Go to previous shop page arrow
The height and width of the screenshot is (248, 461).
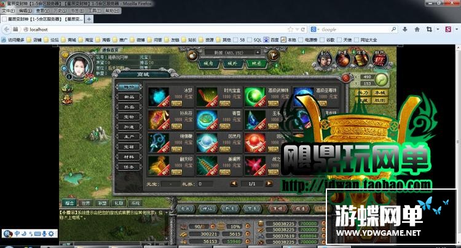coord(234,184)
